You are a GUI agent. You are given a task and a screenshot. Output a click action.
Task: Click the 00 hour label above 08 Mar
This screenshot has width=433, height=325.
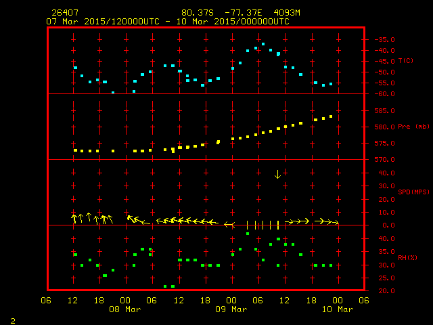click(x=125, y=301)
